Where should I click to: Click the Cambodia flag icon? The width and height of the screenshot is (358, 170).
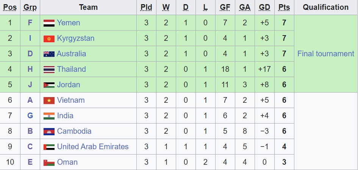tap(49, 131)
